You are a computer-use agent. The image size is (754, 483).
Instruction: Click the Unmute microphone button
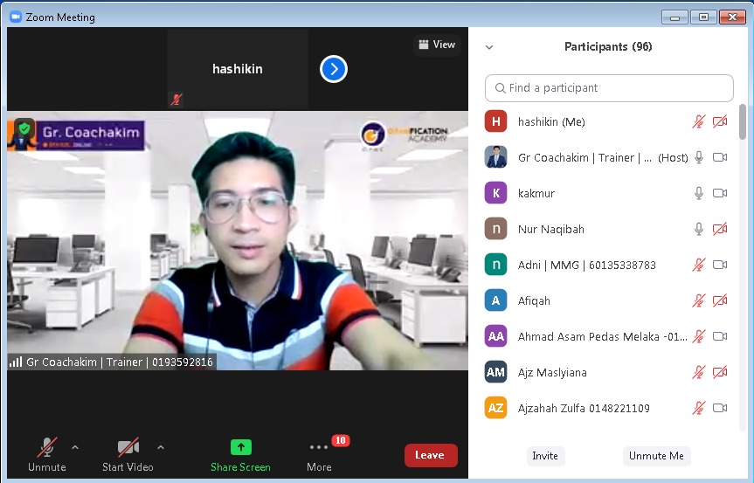pyautogui.click(x=46, y=455)
